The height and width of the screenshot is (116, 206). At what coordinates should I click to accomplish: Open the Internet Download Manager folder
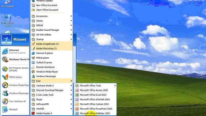51,90
